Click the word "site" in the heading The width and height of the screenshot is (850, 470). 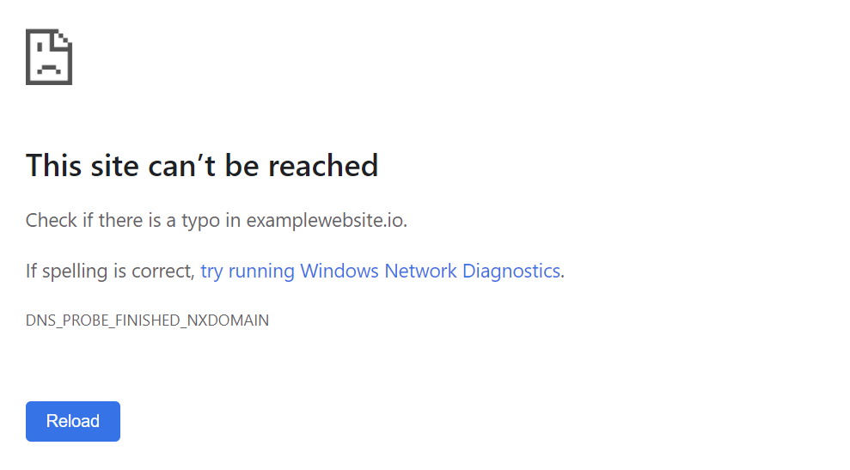click(x=115, y=165)
